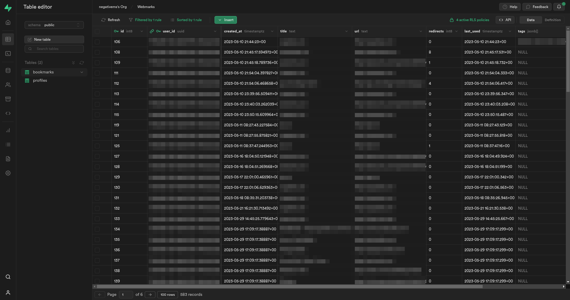Click the notifications bell icon
Screen dimensions: 570x300
click(559, 7)
